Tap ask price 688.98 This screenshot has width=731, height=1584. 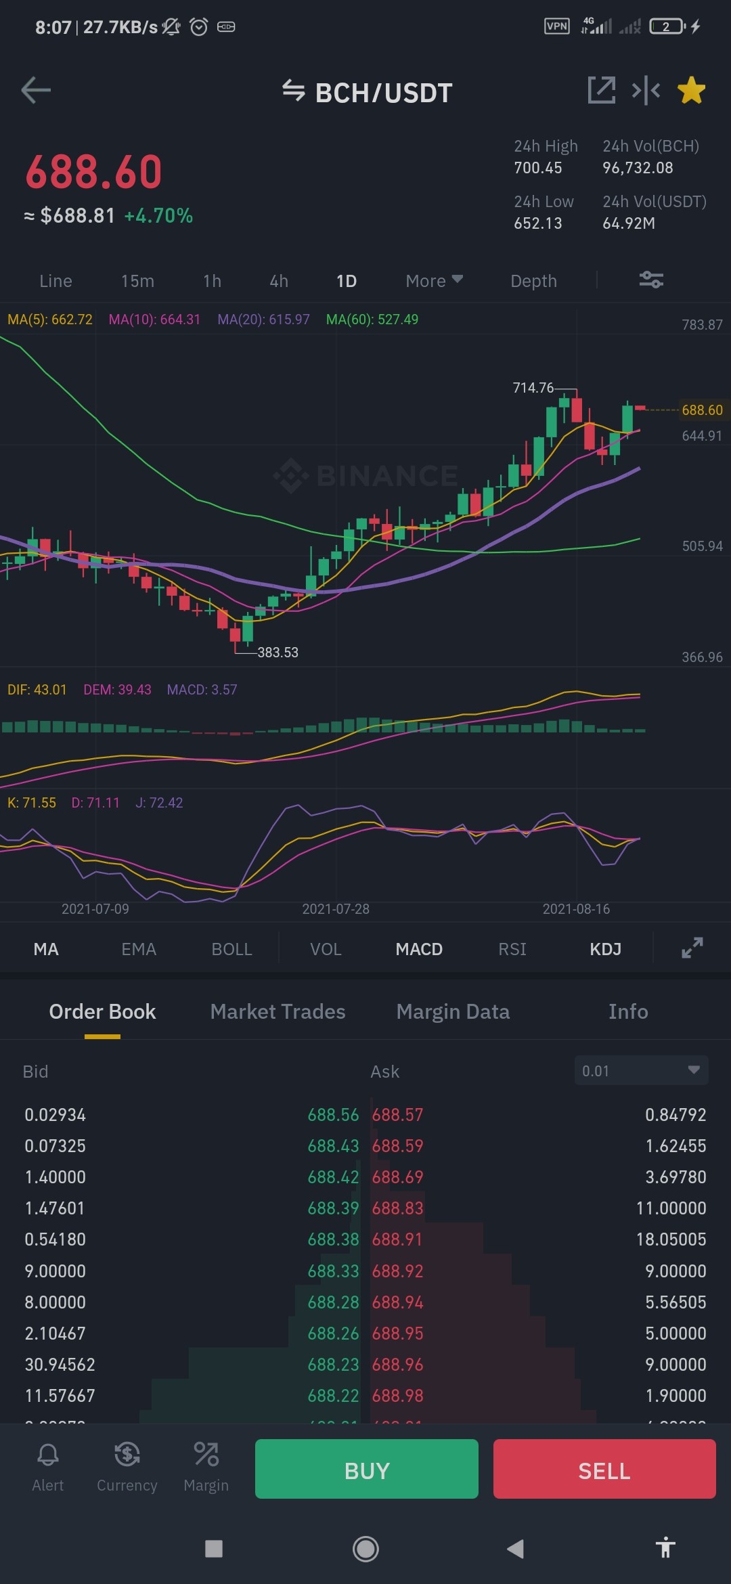click(397, 1396)
